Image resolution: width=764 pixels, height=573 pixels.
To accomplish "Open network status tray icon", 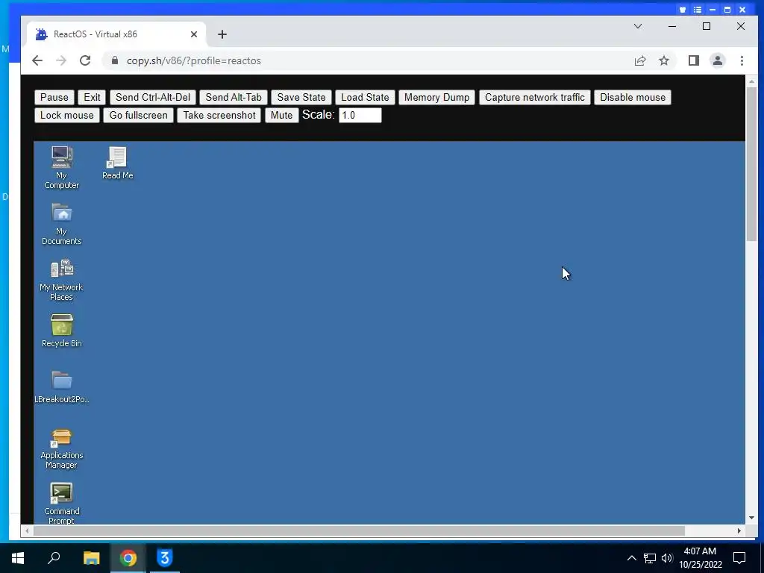I will click(x=650, y=558).
